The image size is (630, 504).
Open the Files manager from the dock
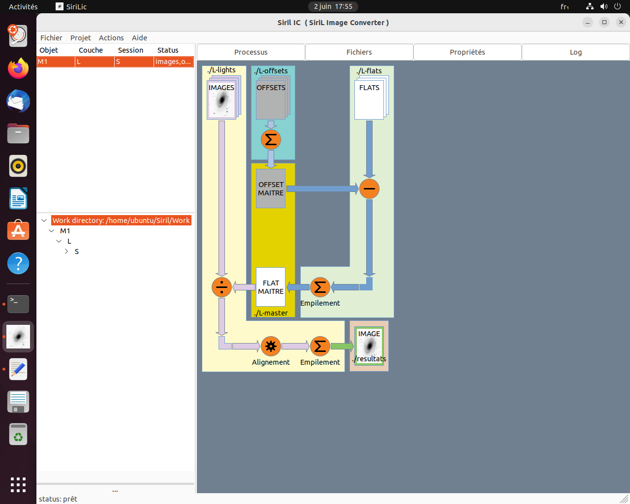pyautogui.click(x=18, y=133)
